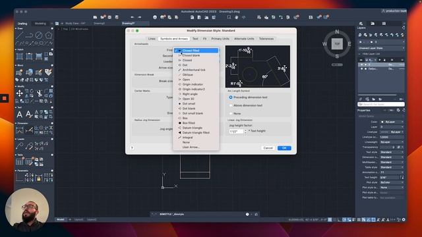This screenshot has width=422, height=237.
Task: Collapse the Dimension panel section
Action: pyautogui.click(x=16, y=123)
